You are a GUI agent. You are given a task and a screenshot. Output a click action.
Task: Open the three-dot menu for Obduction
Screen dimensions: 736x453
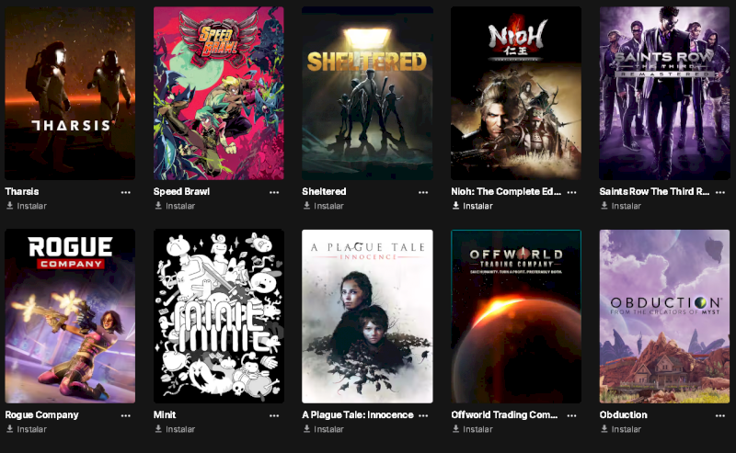pos(720,415)
